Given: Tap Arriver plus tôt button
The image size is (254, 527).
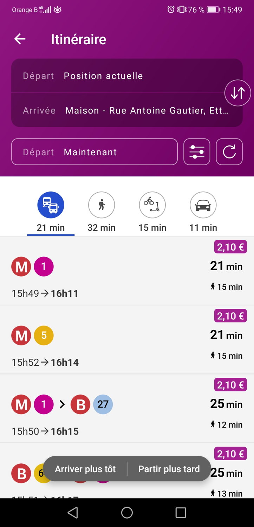Looking at the screenshot, I should [85, 469].
